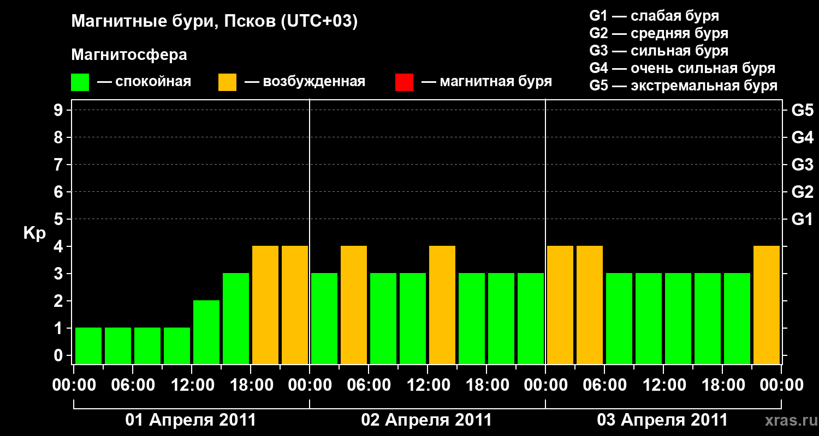
Task: Click the '18:00' time label under 01 Апреля
Action: pos(251,385)
